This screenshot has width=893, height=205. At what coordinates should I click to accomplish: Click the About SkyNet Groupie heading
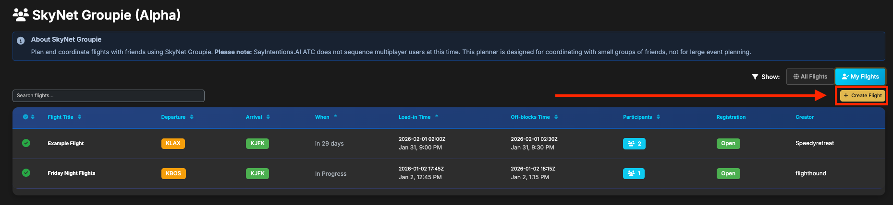point(66,39)
